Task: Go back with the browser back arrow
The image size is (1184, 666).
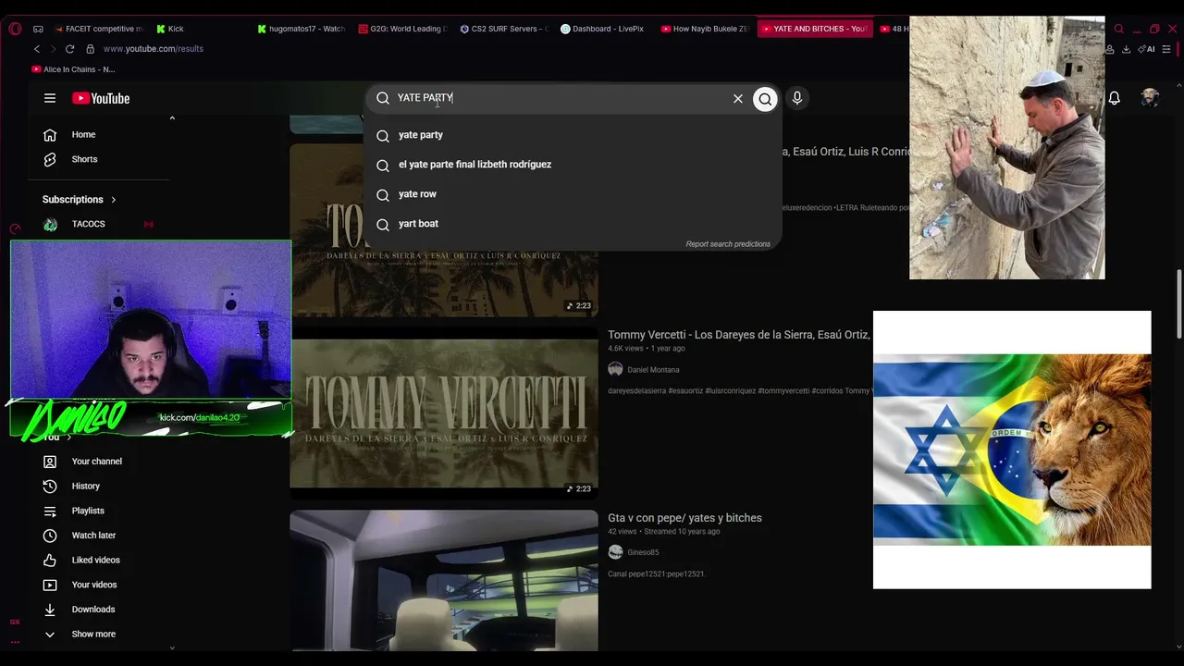Action: point(37,49)
